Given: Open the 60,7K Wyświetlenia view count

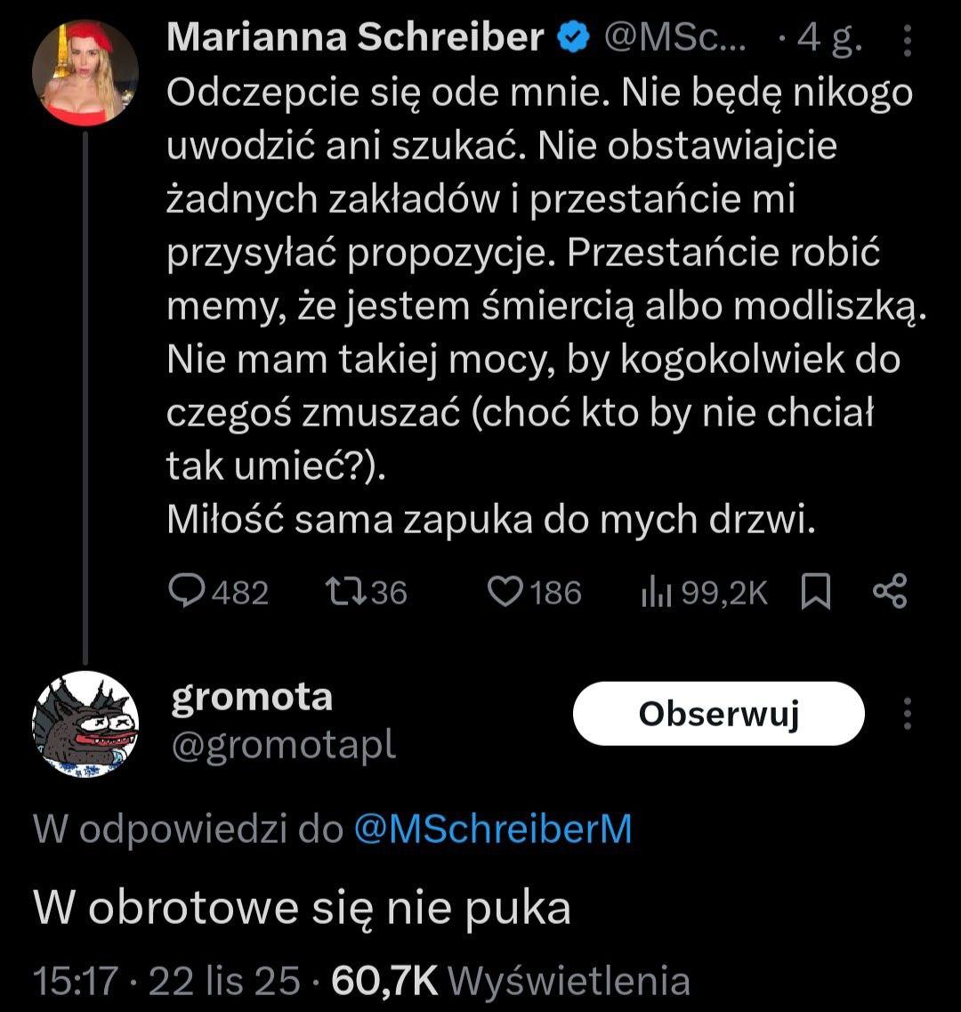Looking at the screenshot, I should 510,980.
